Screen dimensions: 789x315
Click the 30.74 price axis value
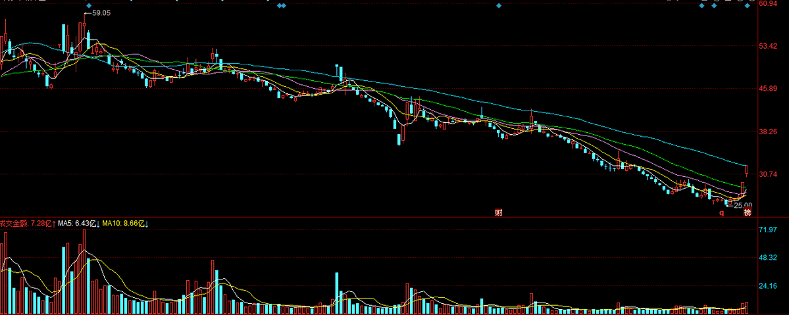769,174
